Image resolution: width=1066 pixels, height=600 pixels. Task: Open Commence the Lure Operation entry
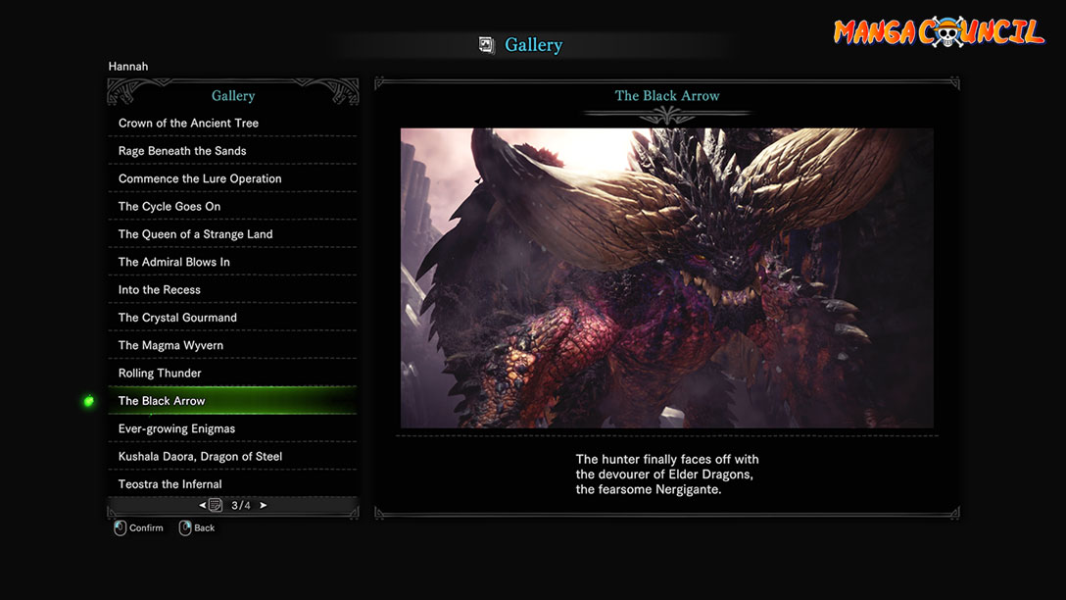click(232, 178)
